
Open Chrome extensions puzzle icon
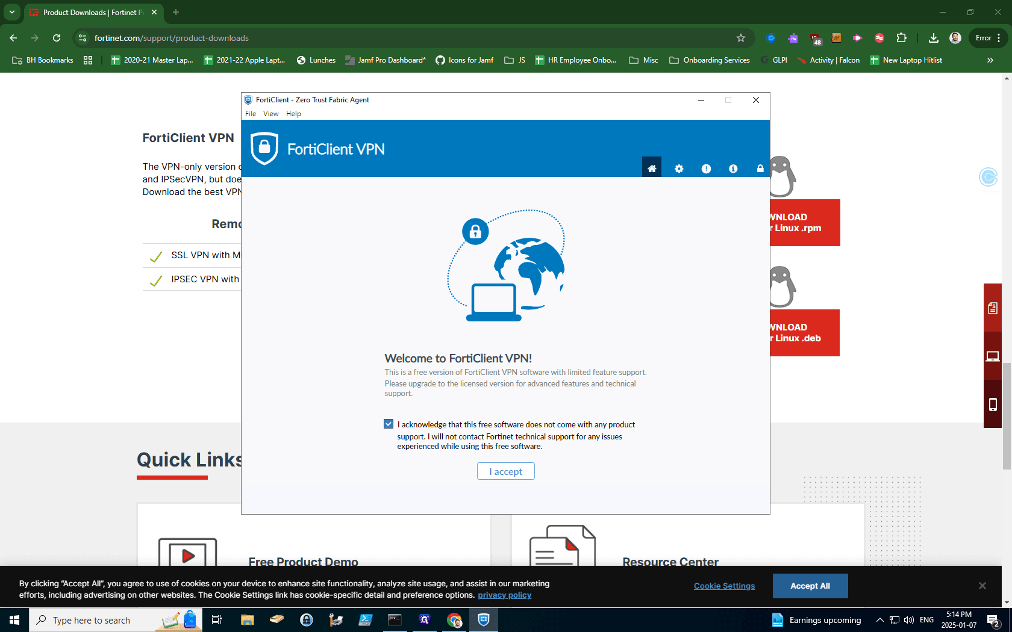pyautogui.click(x=901, y=38)
